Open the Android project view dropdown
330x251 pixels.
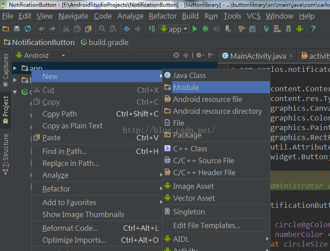point(40,56)
